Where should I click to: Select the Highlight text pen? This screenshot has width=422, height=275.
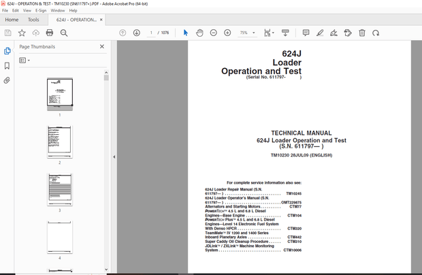(x=320, y=33)
